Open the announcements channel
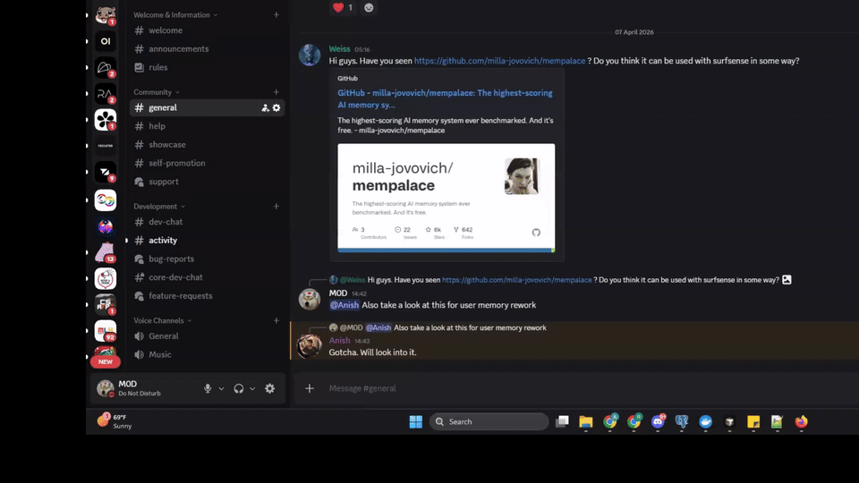 [x=207, y=48]
